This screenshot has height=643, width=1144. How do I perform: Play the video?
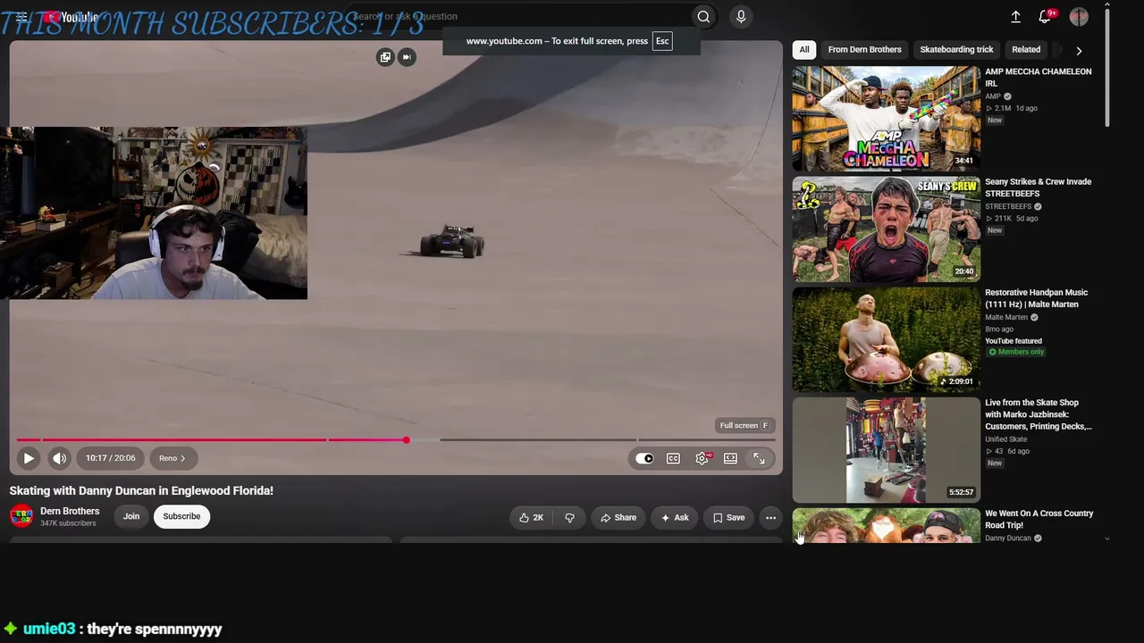pos(29,458)
